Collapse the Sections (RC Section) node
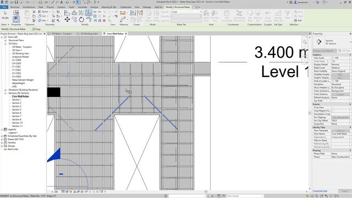 5,93
